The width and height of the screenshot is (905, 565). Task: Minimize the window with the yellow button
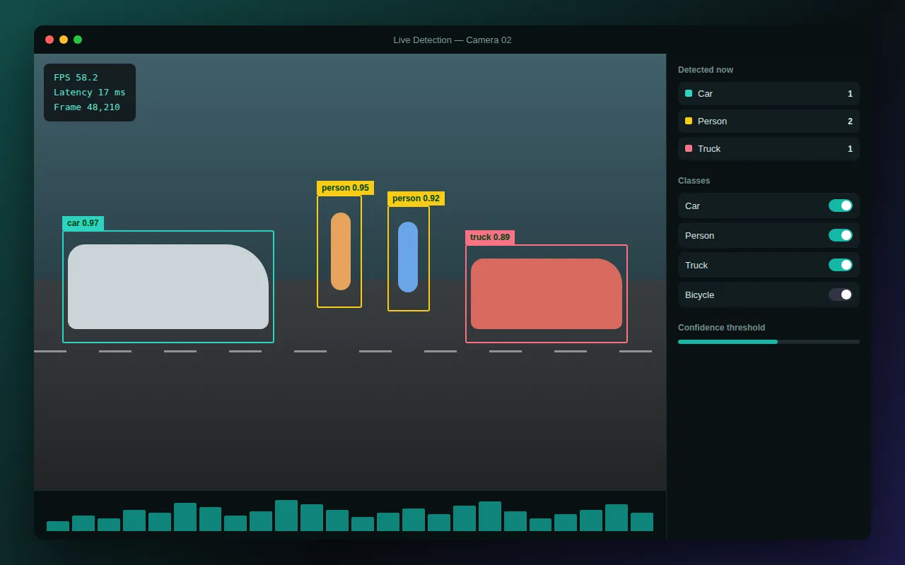tap(64, 40)
